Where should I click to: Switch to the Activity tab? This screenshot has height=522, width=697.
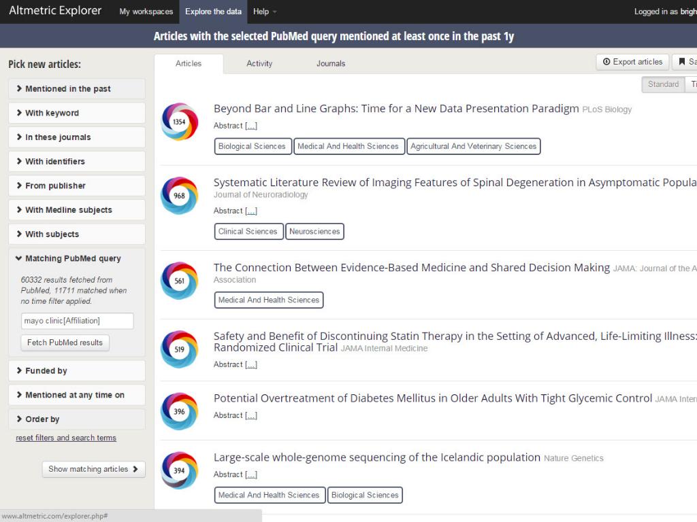259,63
